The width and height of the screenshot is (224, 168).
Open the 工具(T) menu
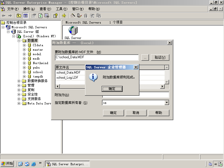coord(62,9)
